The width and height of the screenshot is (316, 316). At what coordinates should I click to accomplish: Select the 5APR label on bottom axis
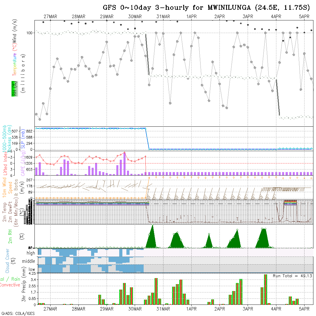point(304,309)
